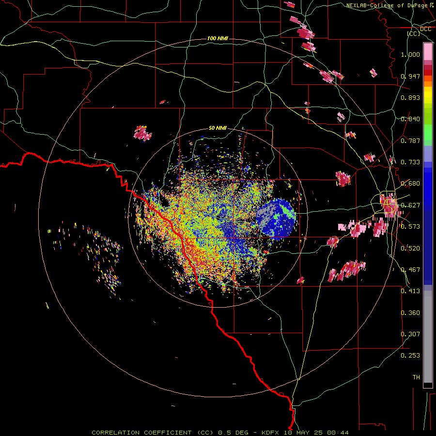
Task: Pick the light pink band on color scale
Action: [x=428, y=52]
